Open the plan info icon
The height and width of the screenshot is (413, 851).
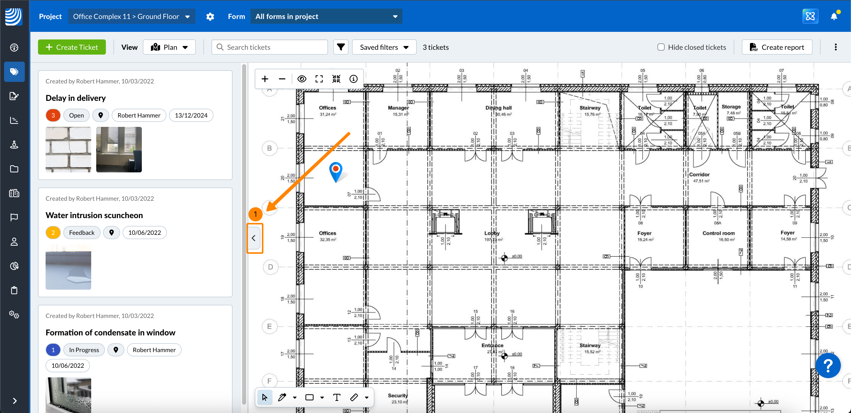coord(353,79)
